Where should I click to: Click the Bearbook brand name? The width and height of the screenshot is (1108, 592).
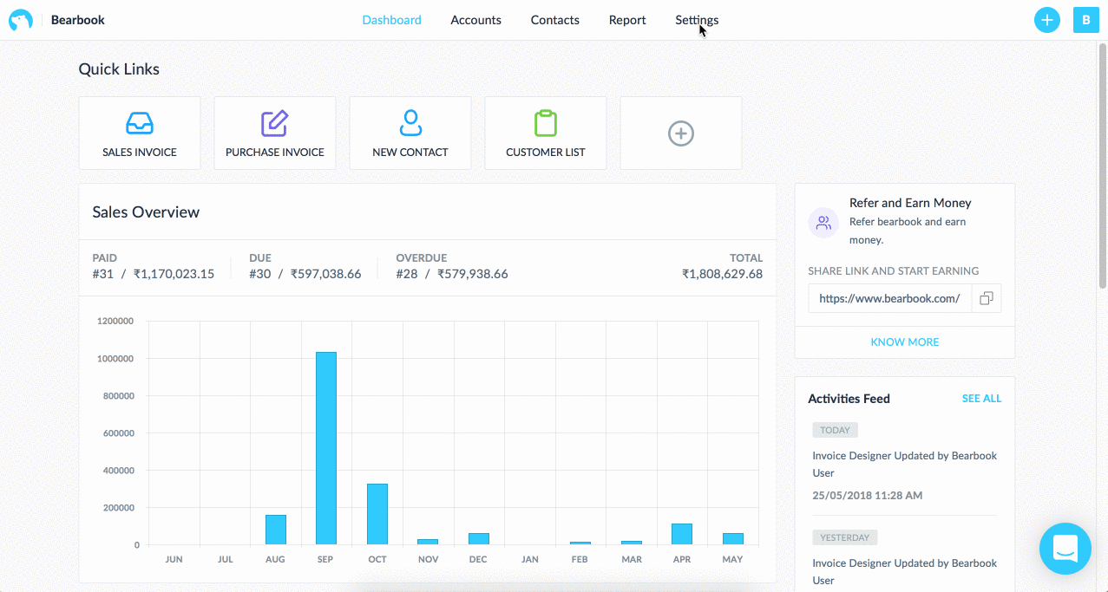(78, 20)
